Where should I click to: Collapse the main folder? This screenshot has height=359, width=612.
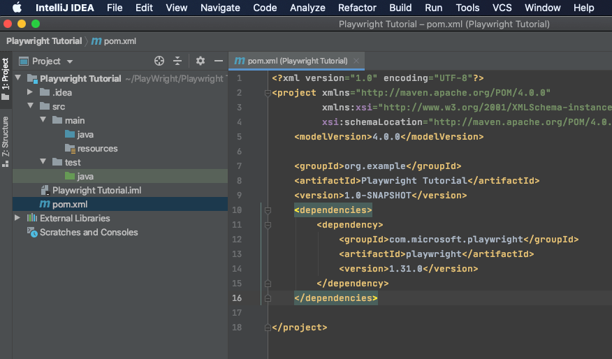point(43,120)
